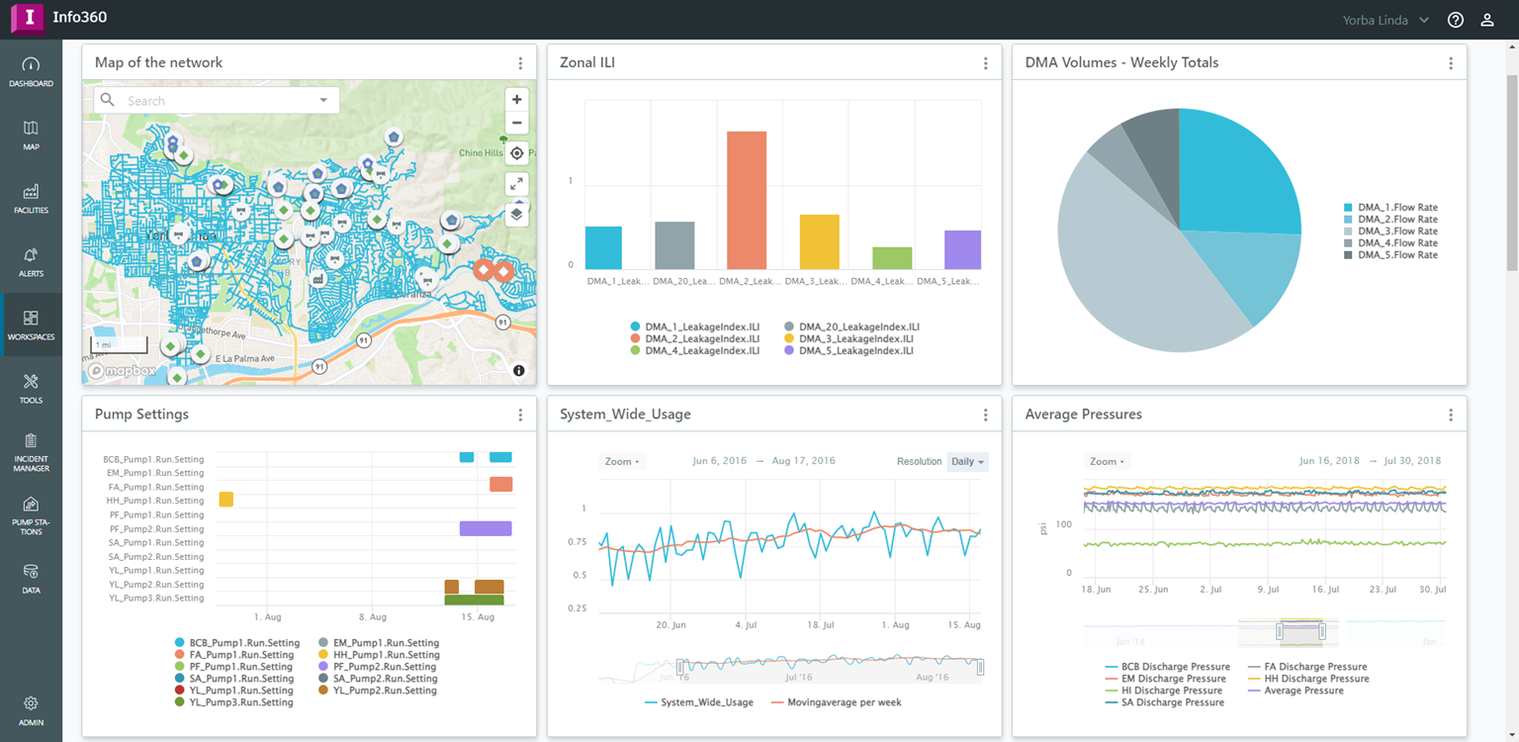Open DMA Volumes panel options menu
This screenshot has height=742, width=1519.
click(1451, 63)
